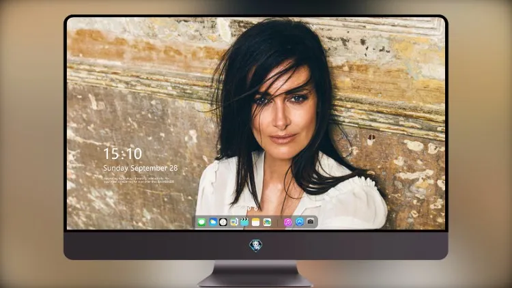Click the 'Sunday September 28' date text
The height and width of the screenshot is (288, 512).
[141, 168]
